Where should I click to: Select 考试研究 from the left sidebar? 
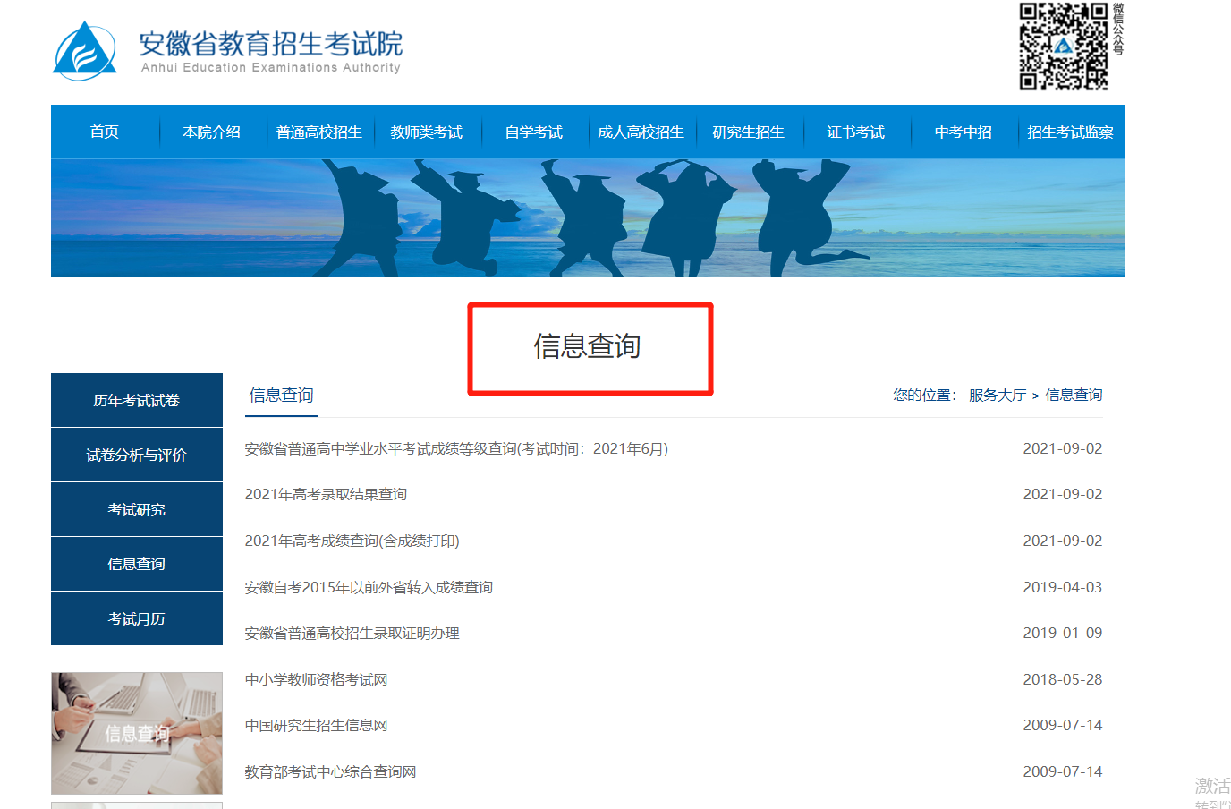point(137,509)
